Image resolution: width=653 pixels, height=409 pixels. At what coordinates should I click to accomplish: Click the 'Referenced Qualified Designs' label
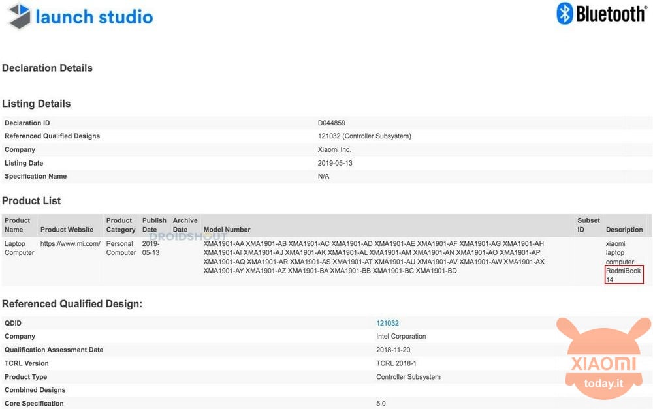coord(52,136)
